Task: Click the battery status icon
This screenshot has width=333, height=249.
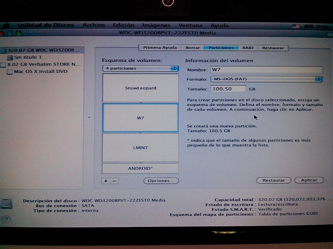Action: [309, 26]
